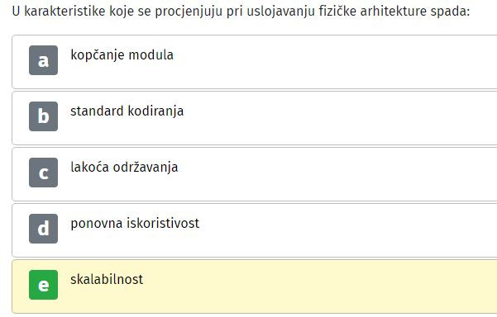Click the question text about fizičke arhitekture

click(x=241, y=12)
